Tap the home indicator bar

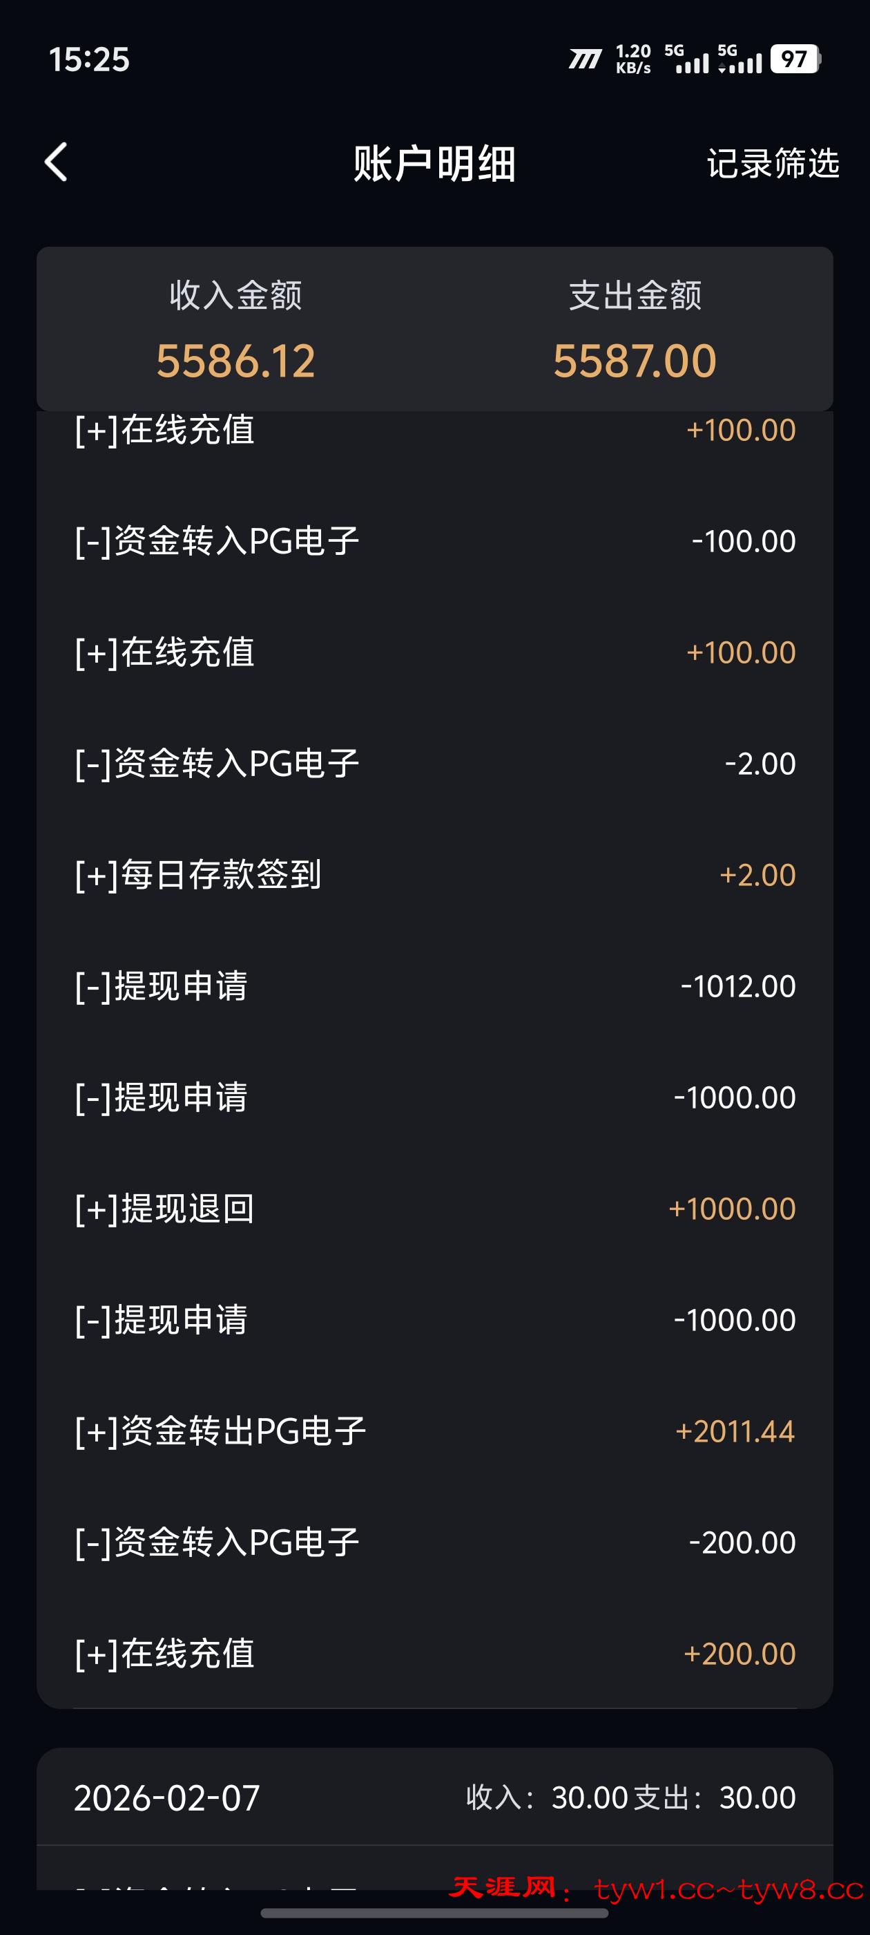[434, 1913]
